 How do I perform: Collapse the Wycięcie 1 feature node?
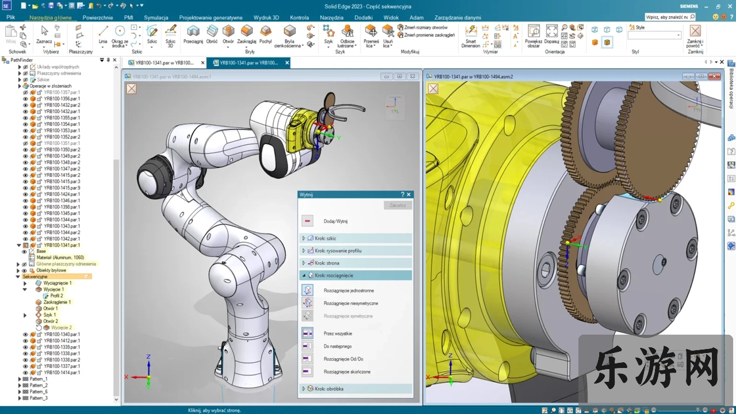coord(25,289)
